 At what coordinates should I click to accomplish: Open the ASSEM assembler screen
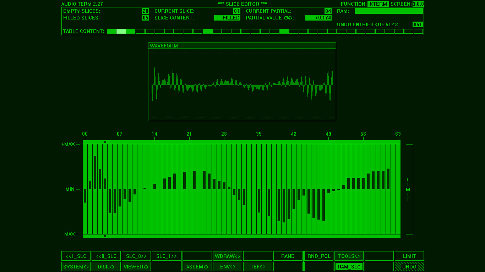[197, 266]
